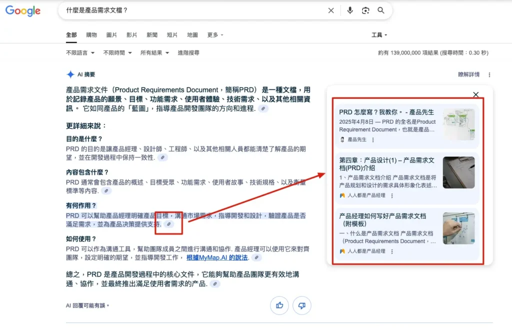The width and height of the screenshot is (512, 328).
Task: Click 產品先生 source name in first card
Action: (x=356, y=140)
